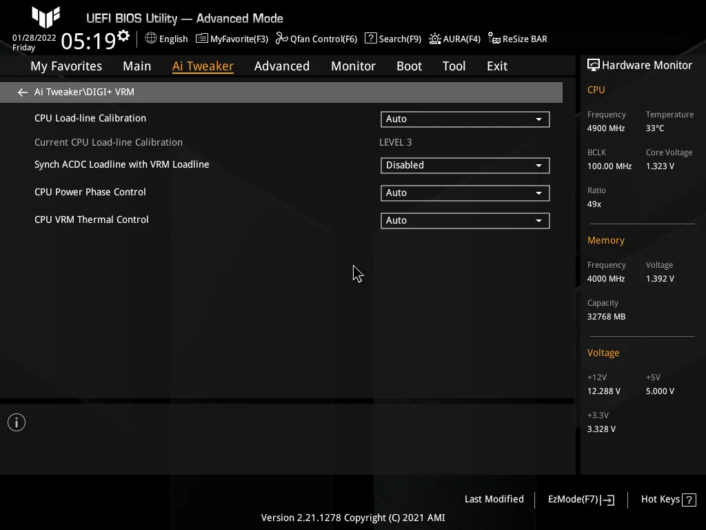Select the CPU Power Phase Control label
This screenshot has height=530, width=706.
pos(90,192)
